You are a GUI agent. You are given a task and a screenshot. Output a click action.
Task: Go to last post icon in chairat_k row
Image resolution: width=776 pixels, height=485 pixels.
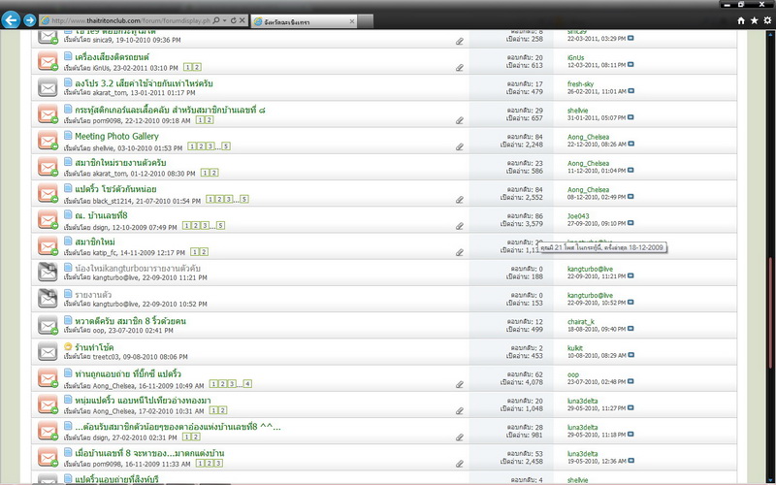(630, 329)
